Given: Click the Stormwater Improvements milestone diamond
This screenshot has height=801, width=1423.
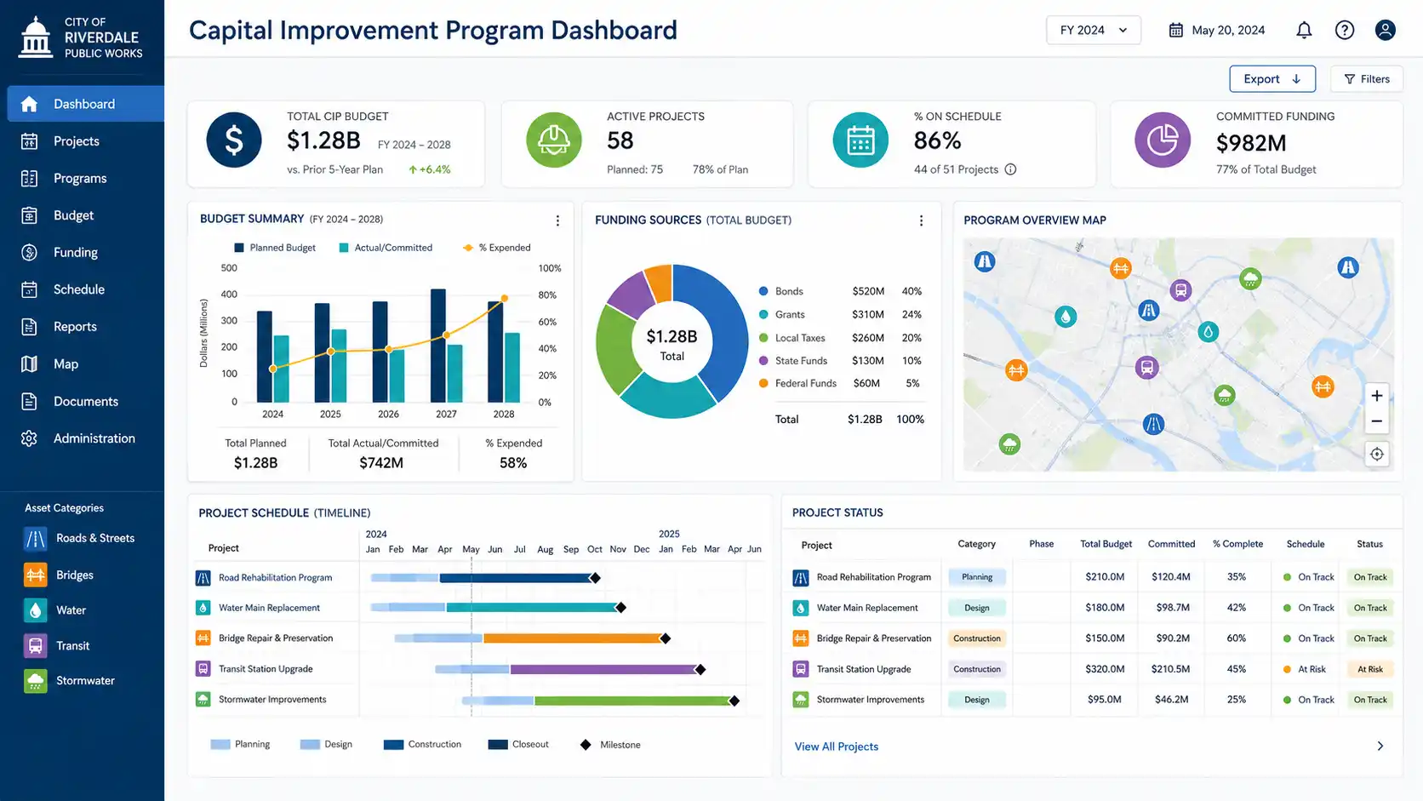Looking at the screenshot, I should pyautogui.click(x=734, y=701).
